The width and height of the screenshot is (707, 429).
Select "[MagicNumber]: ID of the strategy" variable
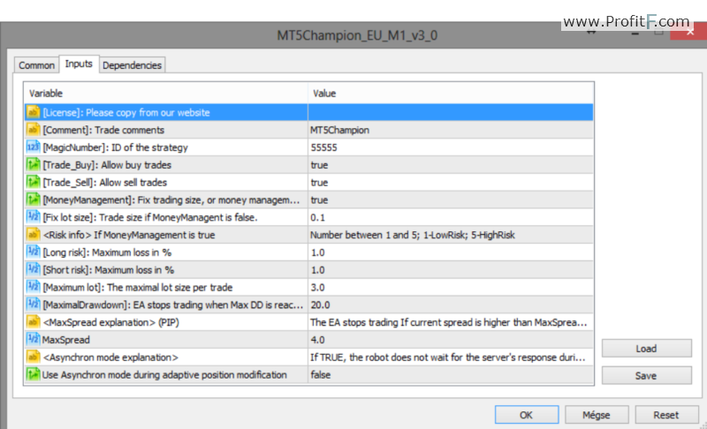115,147
